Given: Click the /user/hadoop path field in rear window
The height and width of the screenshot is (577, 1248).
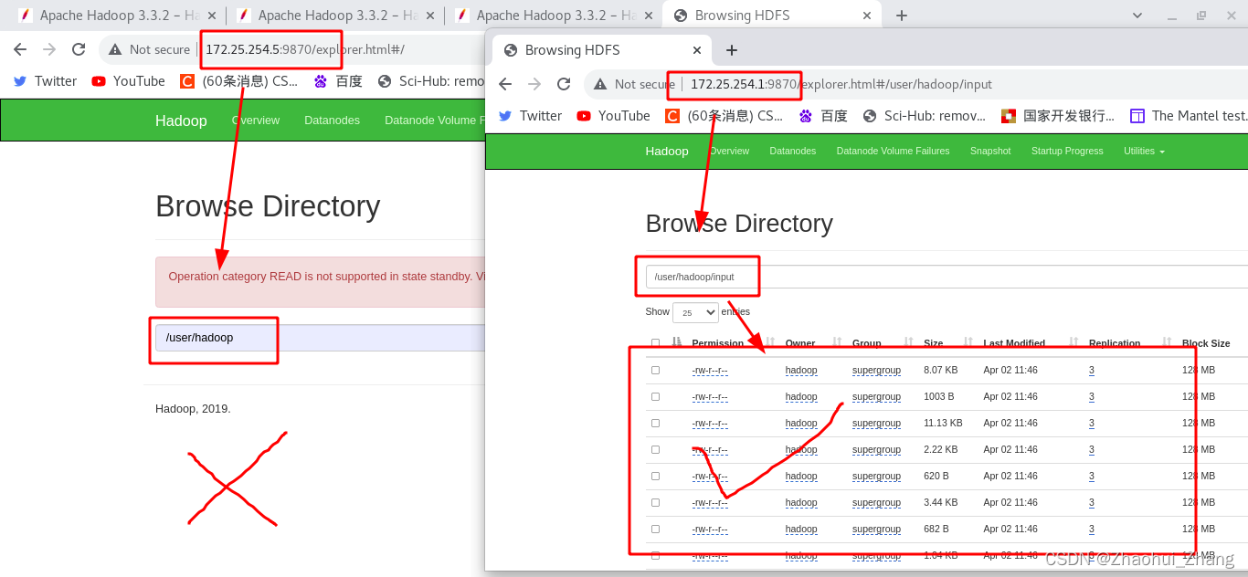Looking at the screenshot, I should tap(320, 338).
